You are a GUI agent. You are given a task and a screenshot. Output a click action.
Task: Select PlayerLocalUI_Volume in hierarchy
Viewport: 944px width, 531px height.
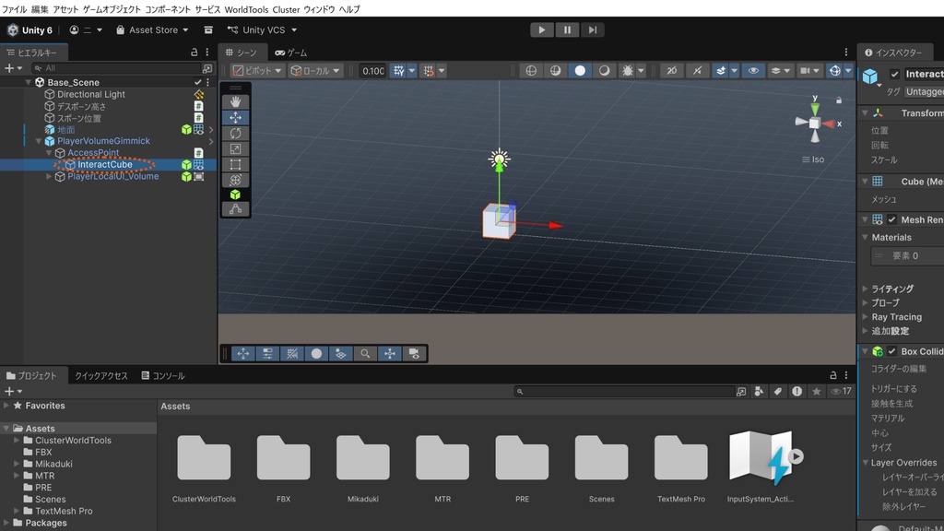(113, 176)
